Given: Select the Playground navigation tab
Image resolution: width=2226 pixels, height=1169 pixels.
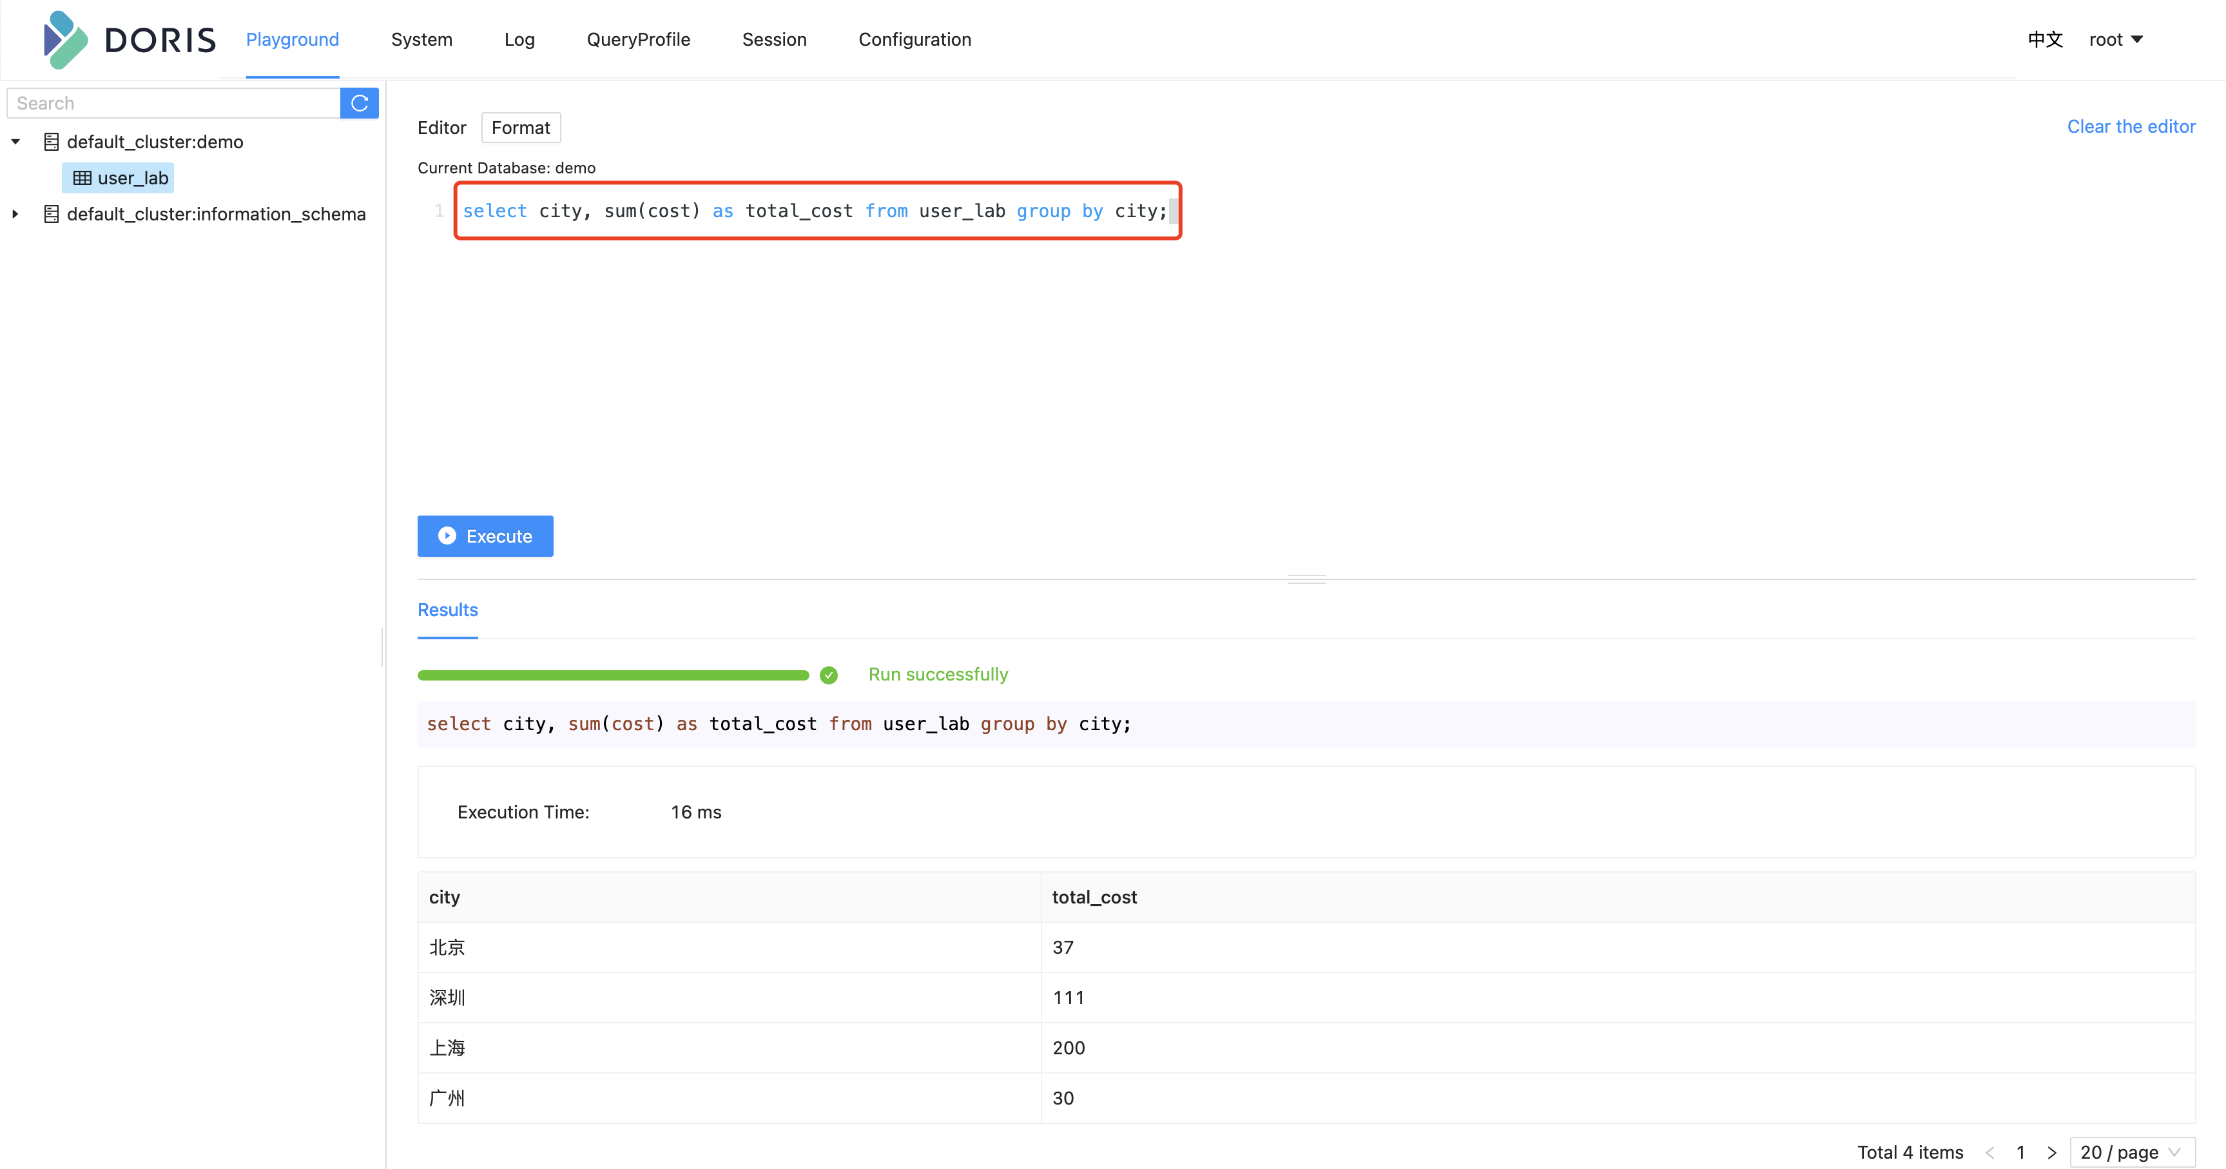Looking at the screenshot, I should point(291,40).
